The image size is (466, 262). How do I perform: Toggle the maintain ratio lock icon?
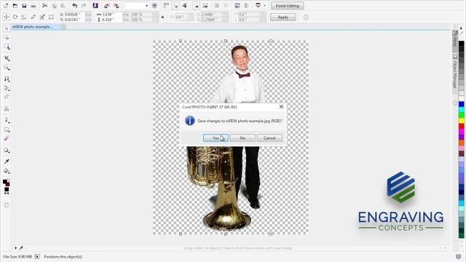click(x=162, y=17)
